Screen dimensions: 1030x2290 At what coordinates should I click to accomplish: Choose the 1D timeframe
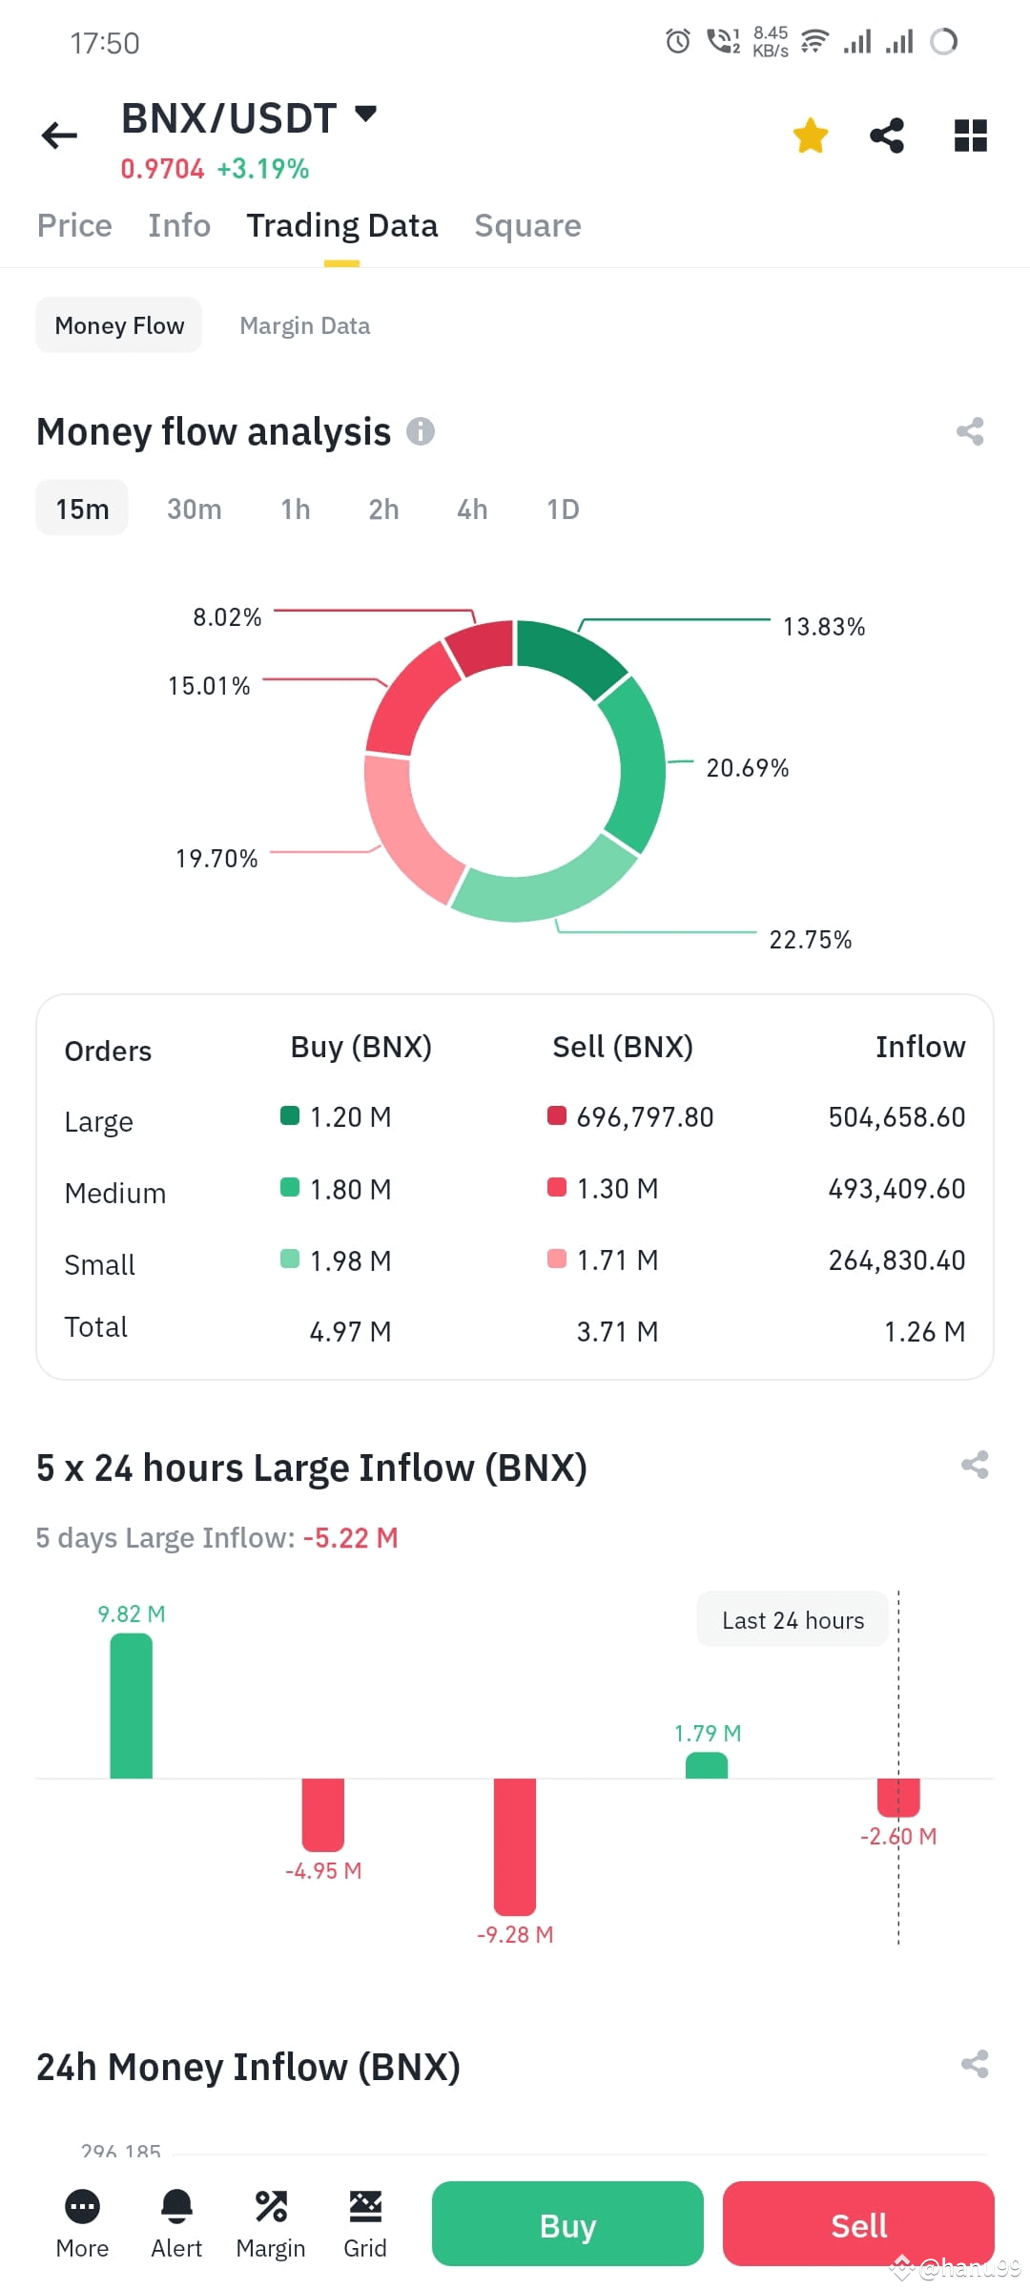pyautogui.click(x=563, y=509)
